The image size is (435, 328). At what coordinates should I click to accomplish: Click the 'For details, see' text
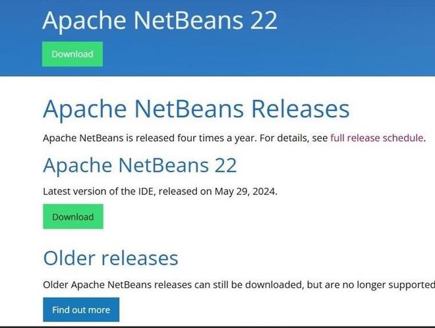294,138
